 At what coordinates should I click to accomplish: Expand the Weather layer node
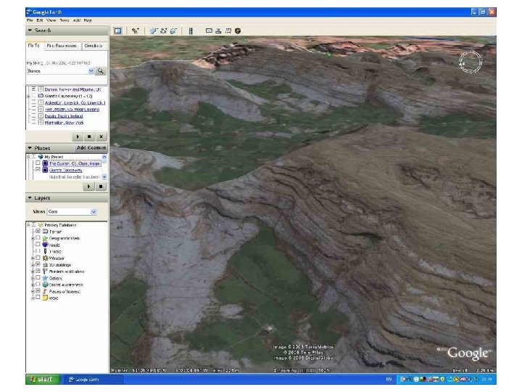click(x=33, y=258)
